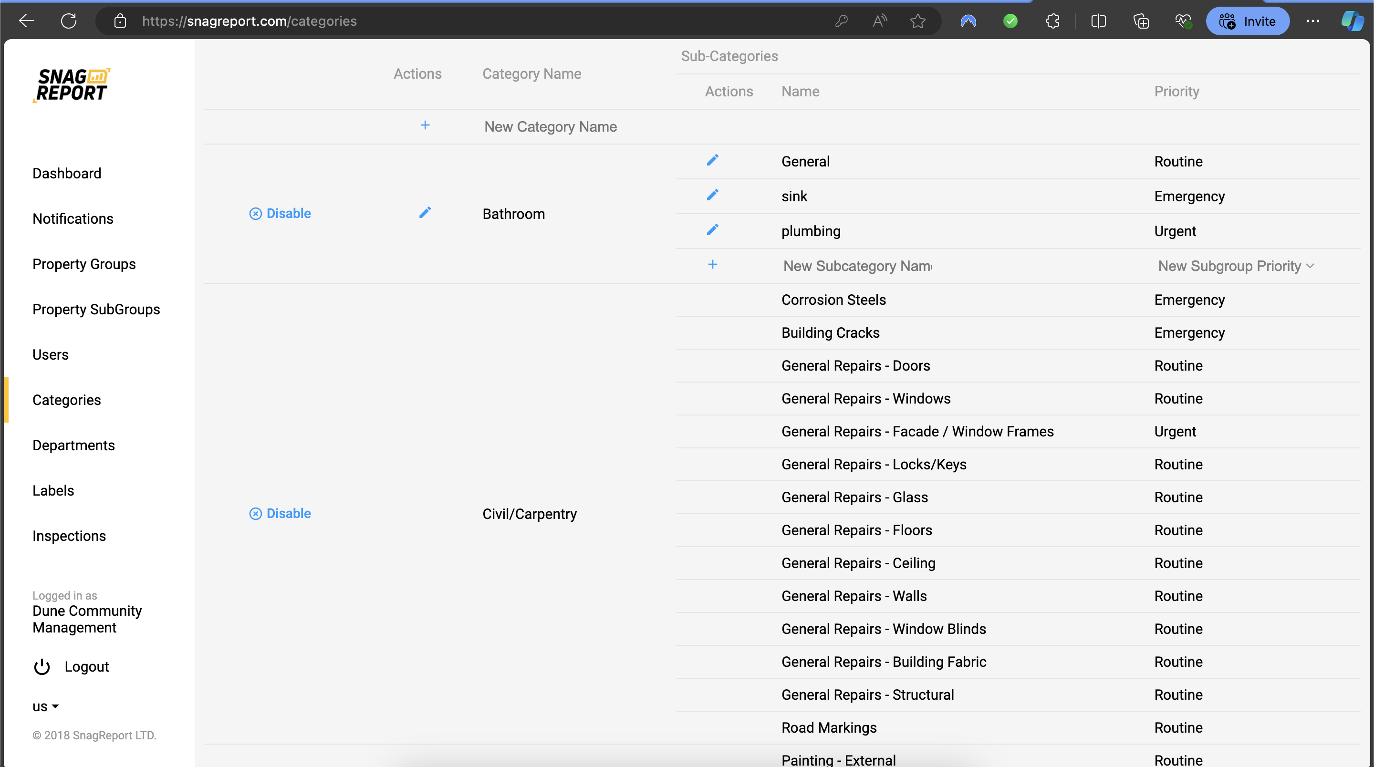The width and height of the screenshot is (1374, 767).
Task: Click the plus icon to add new category
Action: (425, 125)
